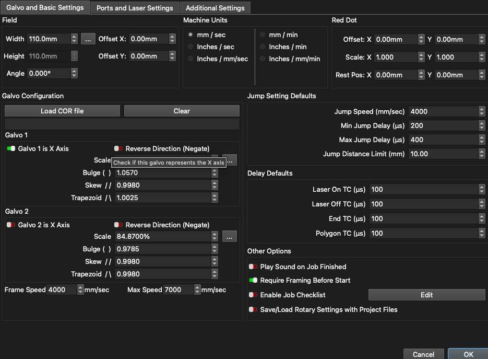Click the Frame Speed stepper arrows

[x=80, y=289]
